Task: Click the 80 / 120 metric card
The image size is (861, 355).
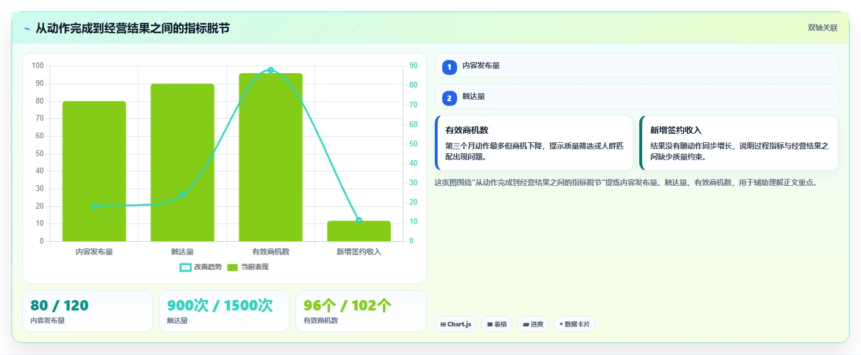Action: (87, 311)
